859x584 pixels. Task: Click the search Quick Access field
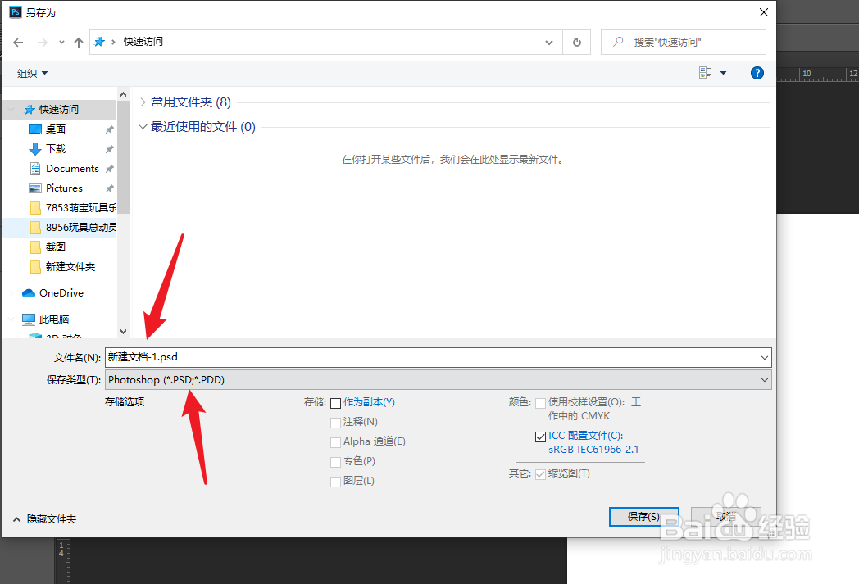tap(683, 42)
